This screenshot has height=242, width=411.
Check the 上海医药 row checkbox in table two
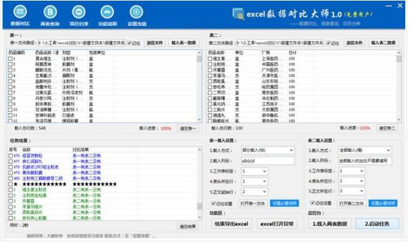pos(210,58)
